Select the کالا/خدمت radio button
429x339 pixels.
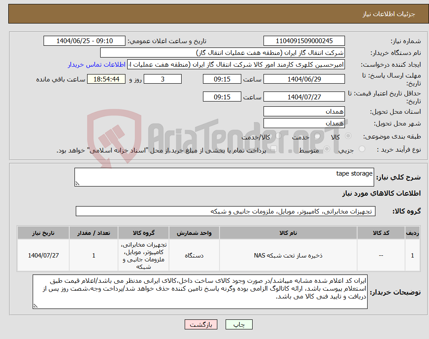point(279,136)
